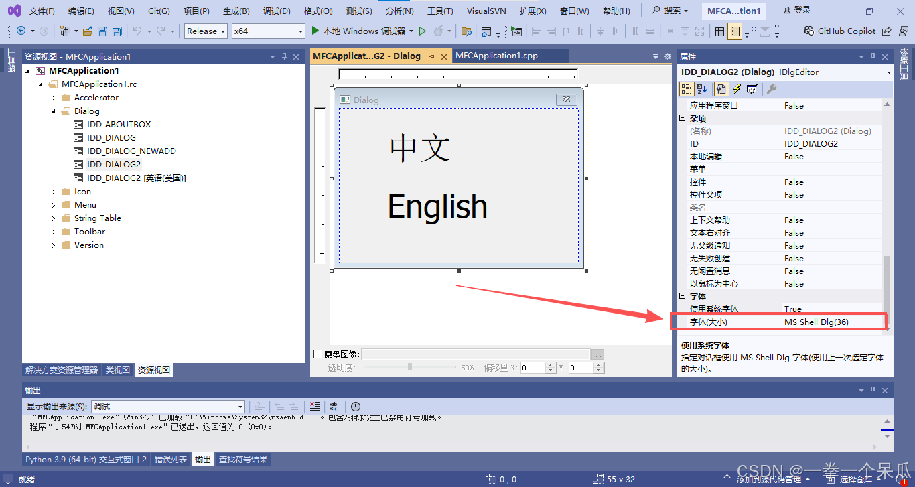This screenshot has height=487, width=915.
Task: Click the transparency slider handle
Action: point(410,367)
